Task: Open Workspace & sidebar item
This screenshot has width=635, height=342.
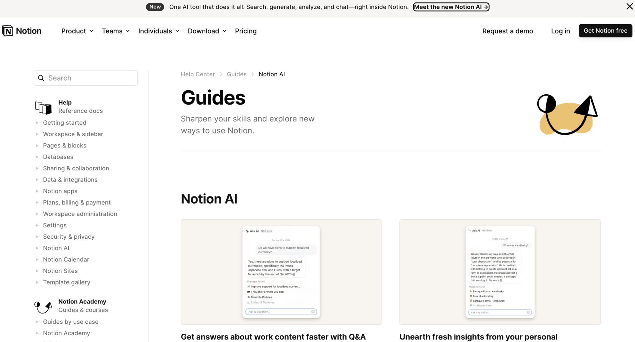Action: (x=73, y=134)
